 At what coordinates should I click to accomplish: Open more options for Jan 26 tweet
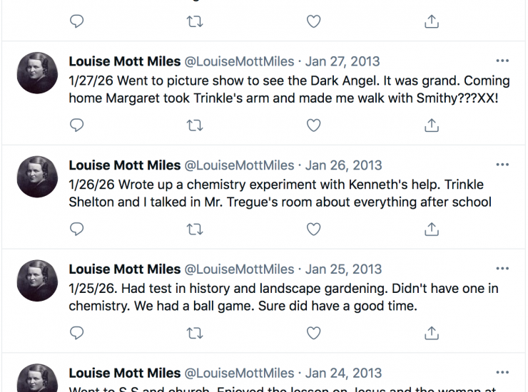tap(502, 165)
